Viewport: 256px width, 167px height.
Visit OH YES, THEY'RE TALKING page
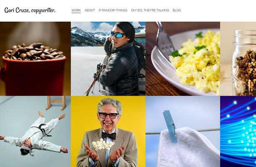[150, 10]
